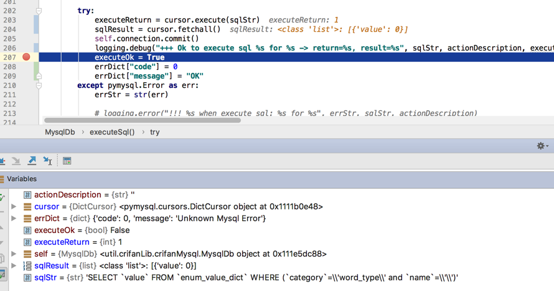554x291 pixels.
Task: Select the MysqlDb breadcrumb
Action: pos(60,132)
